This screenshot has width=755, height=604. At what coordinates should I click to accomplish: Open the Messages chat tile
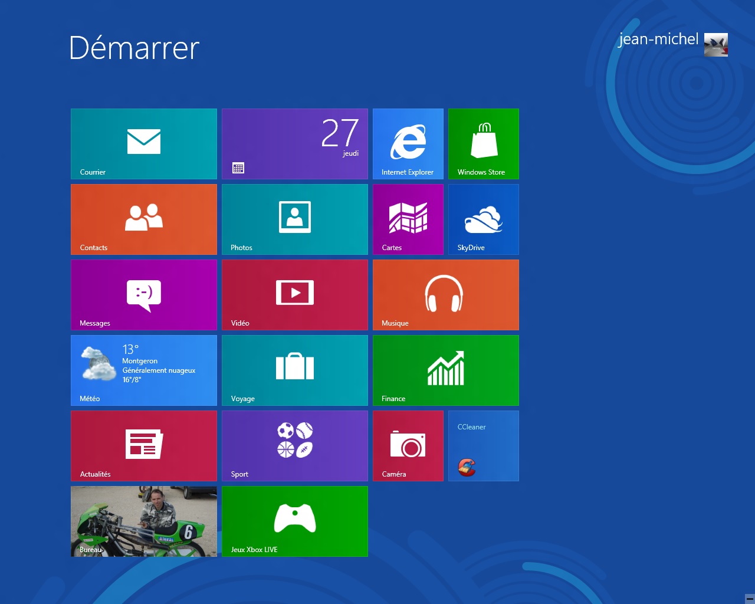[x=144, y=295]
